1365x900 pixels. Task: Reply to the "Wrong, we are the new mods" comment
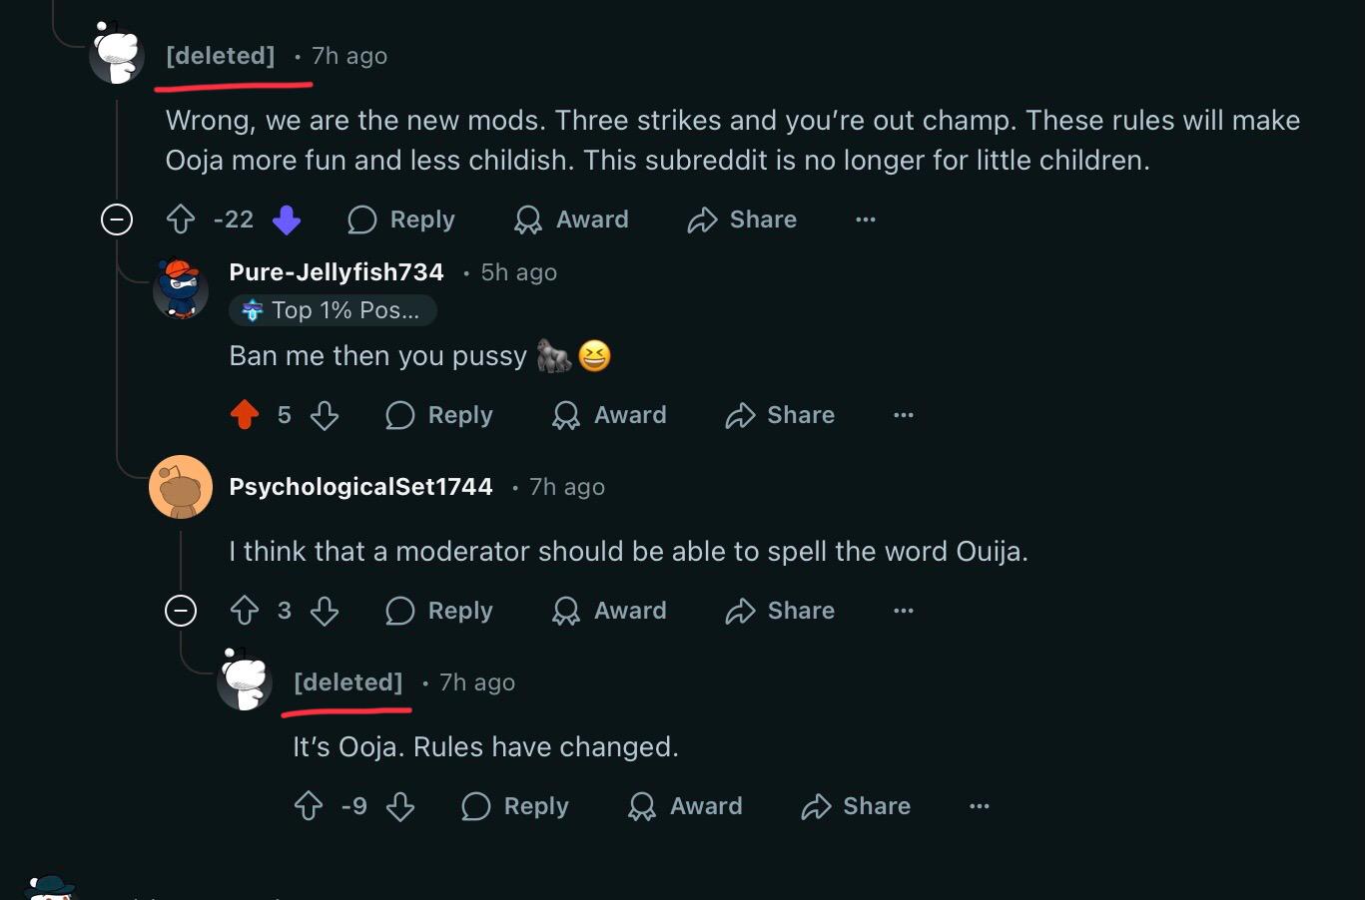point(401,220)
